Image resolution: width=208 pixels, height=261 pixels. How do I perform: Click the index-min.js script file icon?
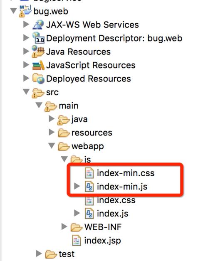point(89,187)
